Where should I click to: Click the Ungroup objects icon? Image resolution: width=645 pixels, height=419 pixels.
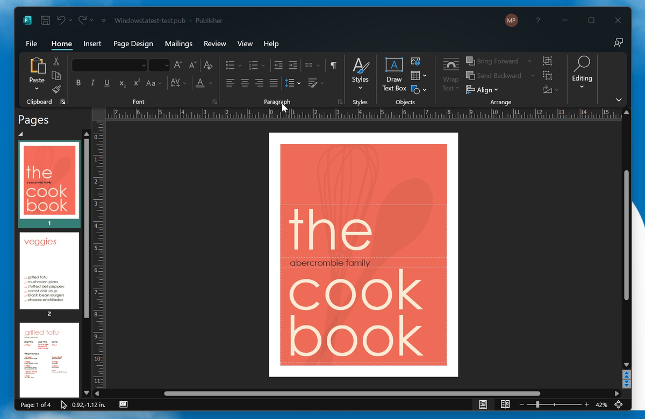click(547, 75)
